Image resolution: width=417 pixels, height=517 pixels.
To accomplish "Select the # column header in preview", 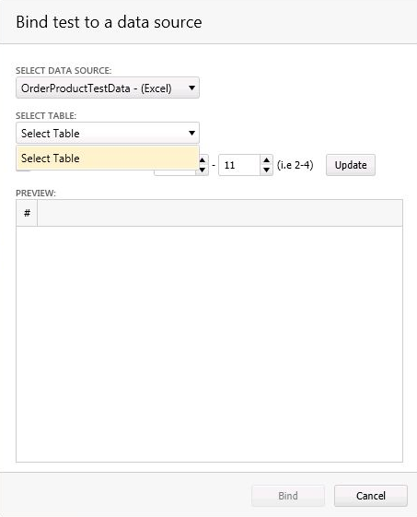I will (x=27, y=213).
